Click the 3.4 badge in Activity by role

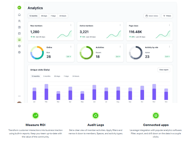click(167, 57)
